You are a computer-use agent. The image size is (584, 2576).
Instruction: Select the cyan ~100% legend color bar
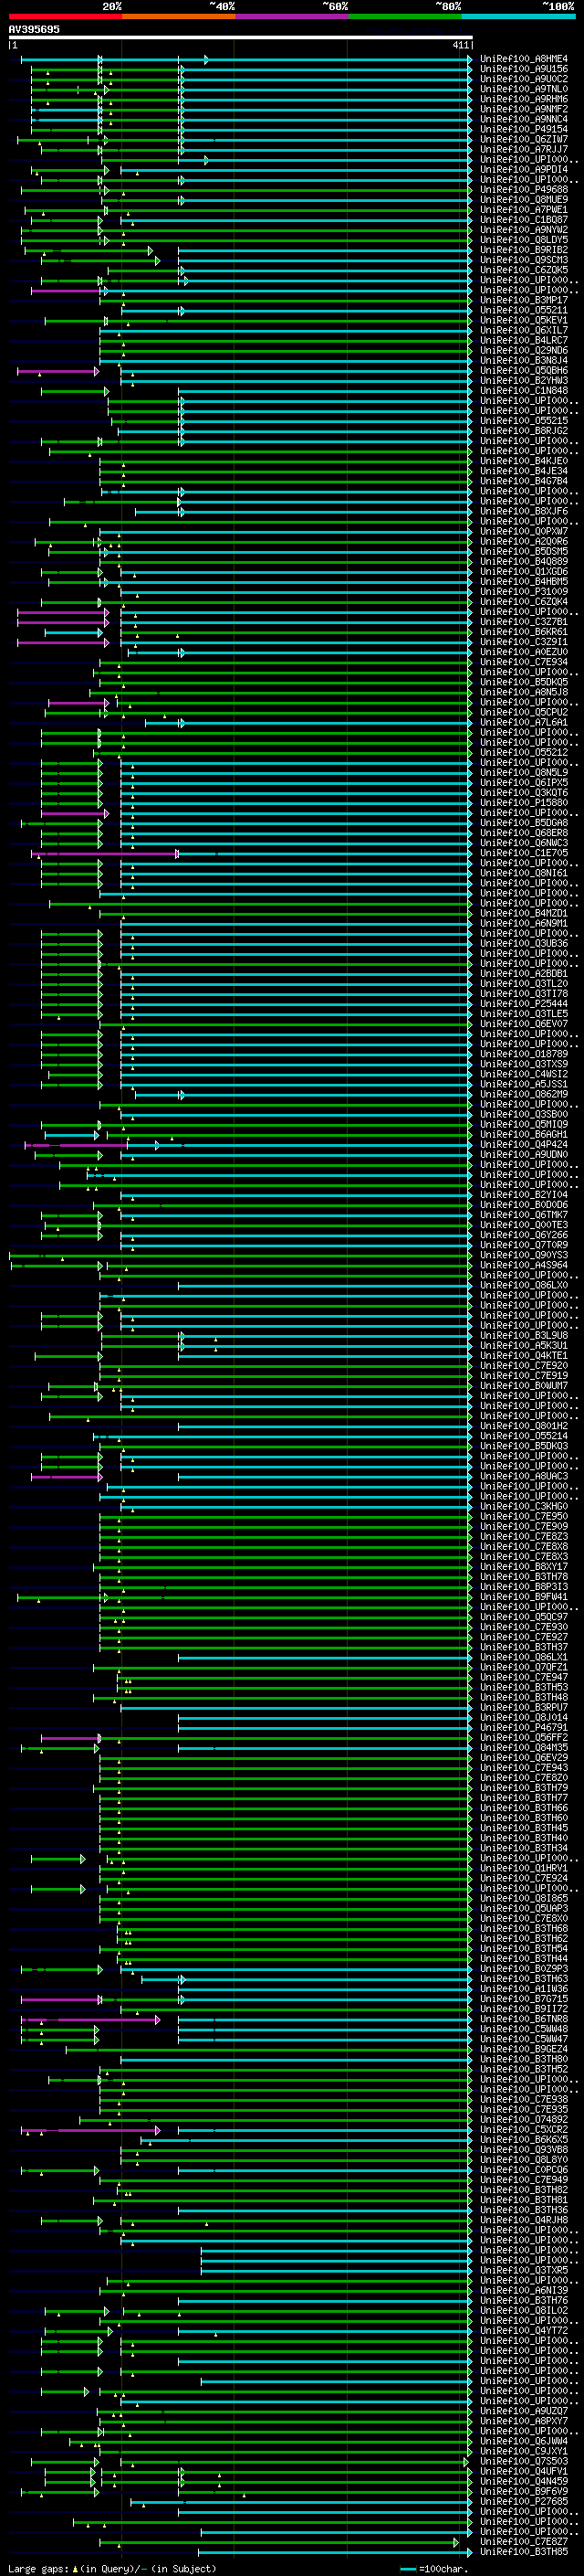click(x=518, y=17)
